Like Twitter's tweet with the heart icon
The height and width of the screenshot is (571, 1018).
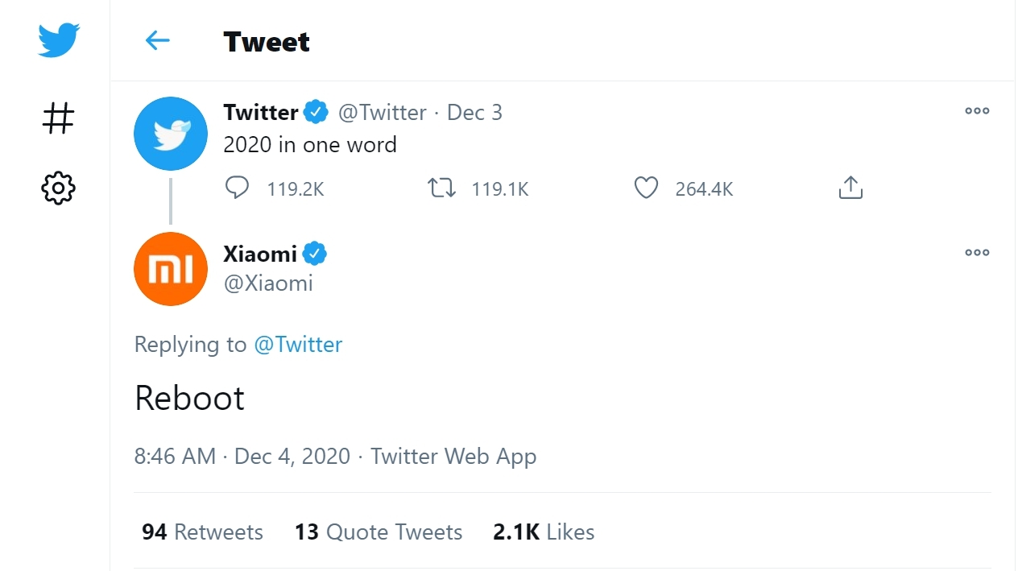646,188
